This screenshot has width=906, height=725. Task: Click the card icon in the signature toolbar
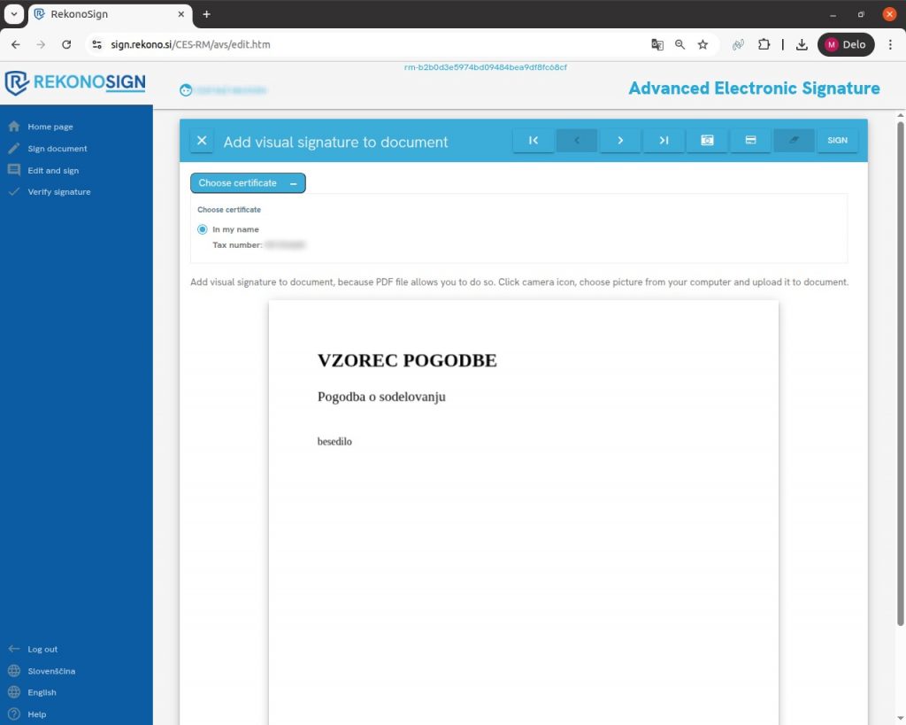coord(750,141)
